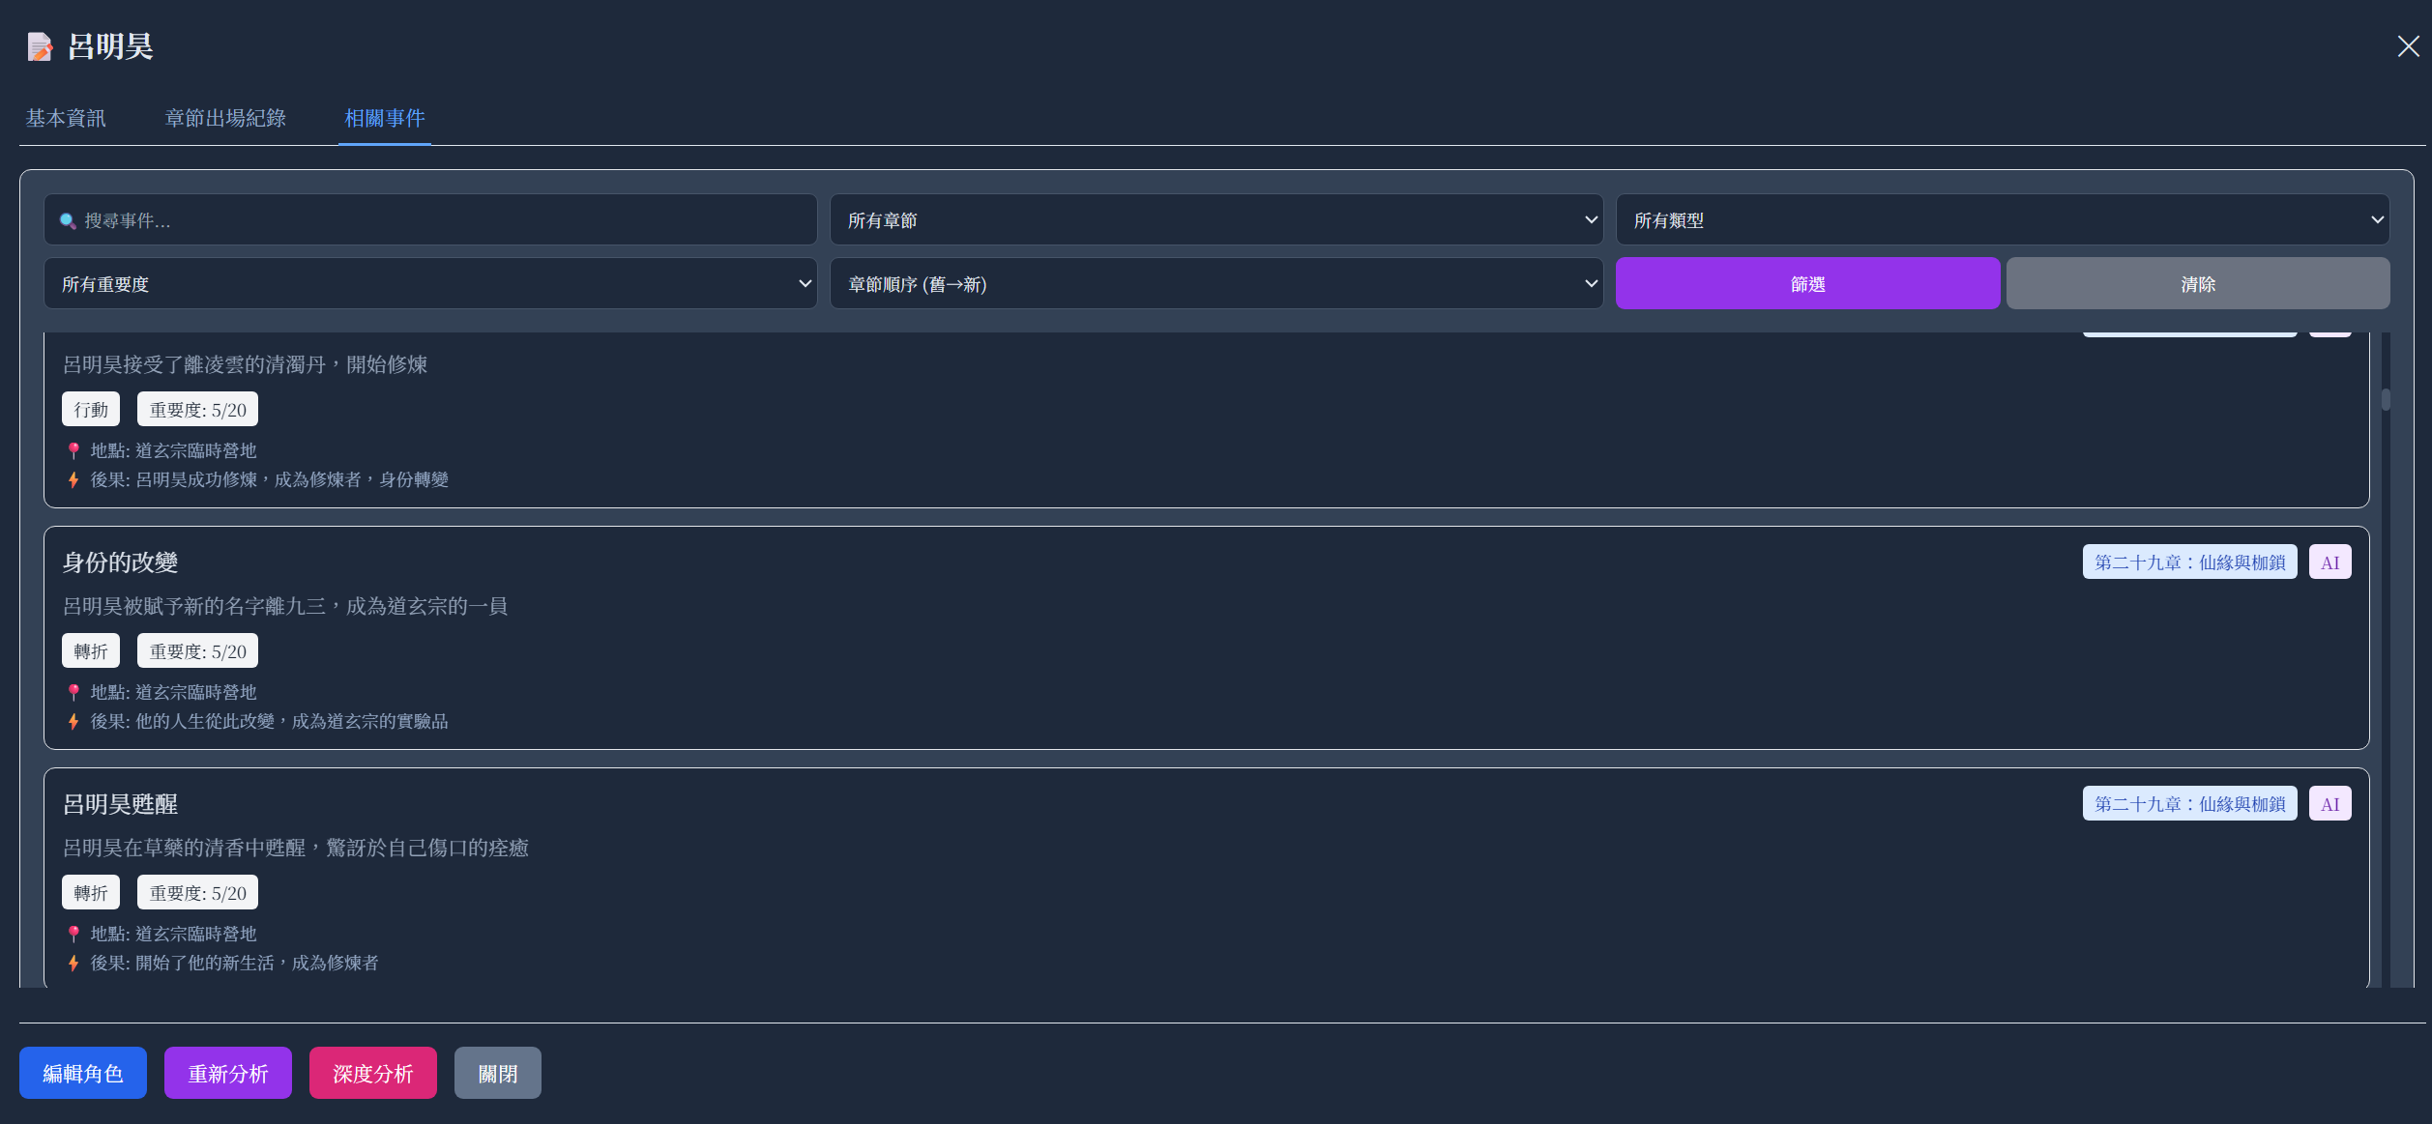2432x1124 pixels.
Task: Open the 所有章節 chapter dropdown
Action: click(x=1216, y=220)
